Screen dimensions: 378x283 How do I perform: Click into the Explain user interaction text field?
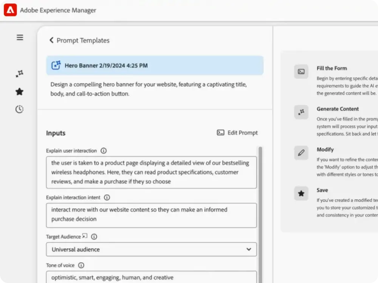click(x=151, y=172)
